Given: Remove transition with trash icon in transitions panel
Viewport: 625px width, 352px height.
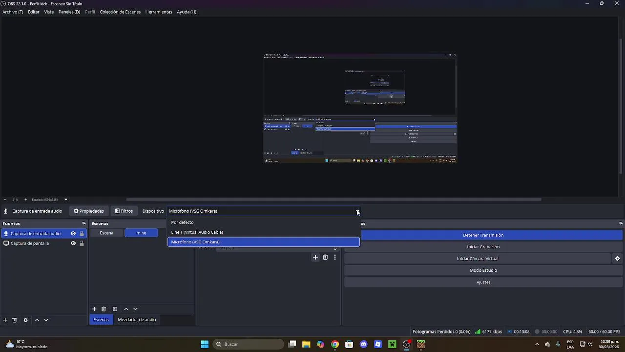Looking at the screenshot, I should tap(325, 257).
